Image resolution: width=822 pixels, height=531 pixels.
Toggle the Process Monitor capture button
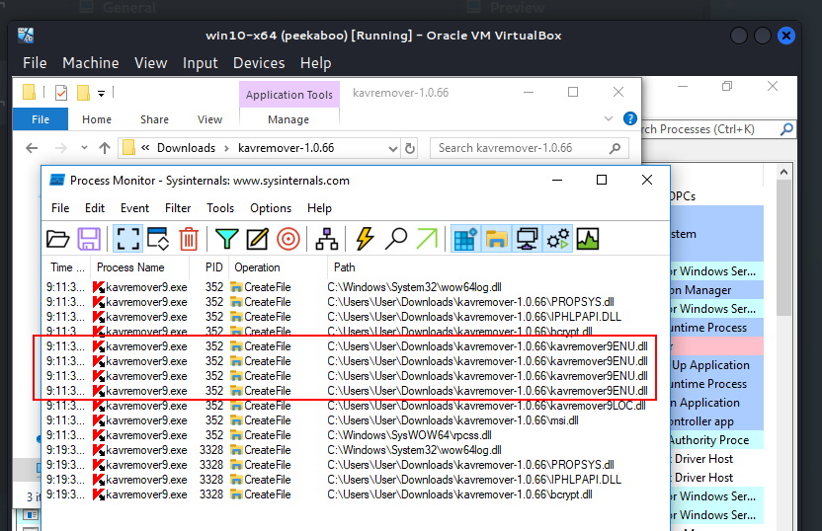(x=127, y=239)
